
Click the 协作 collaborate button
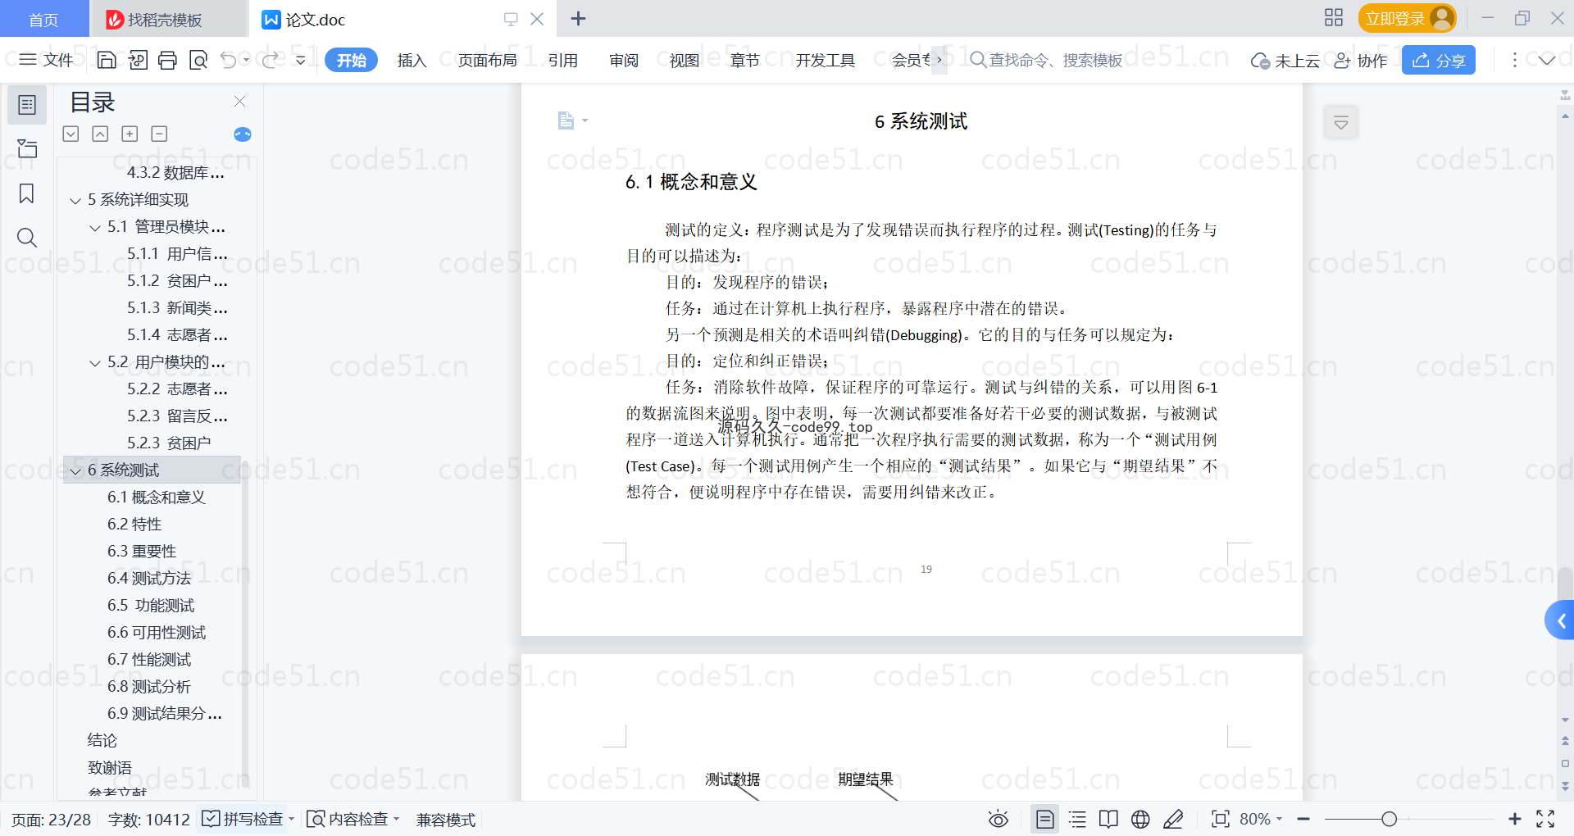click(x=1361, y=60)
